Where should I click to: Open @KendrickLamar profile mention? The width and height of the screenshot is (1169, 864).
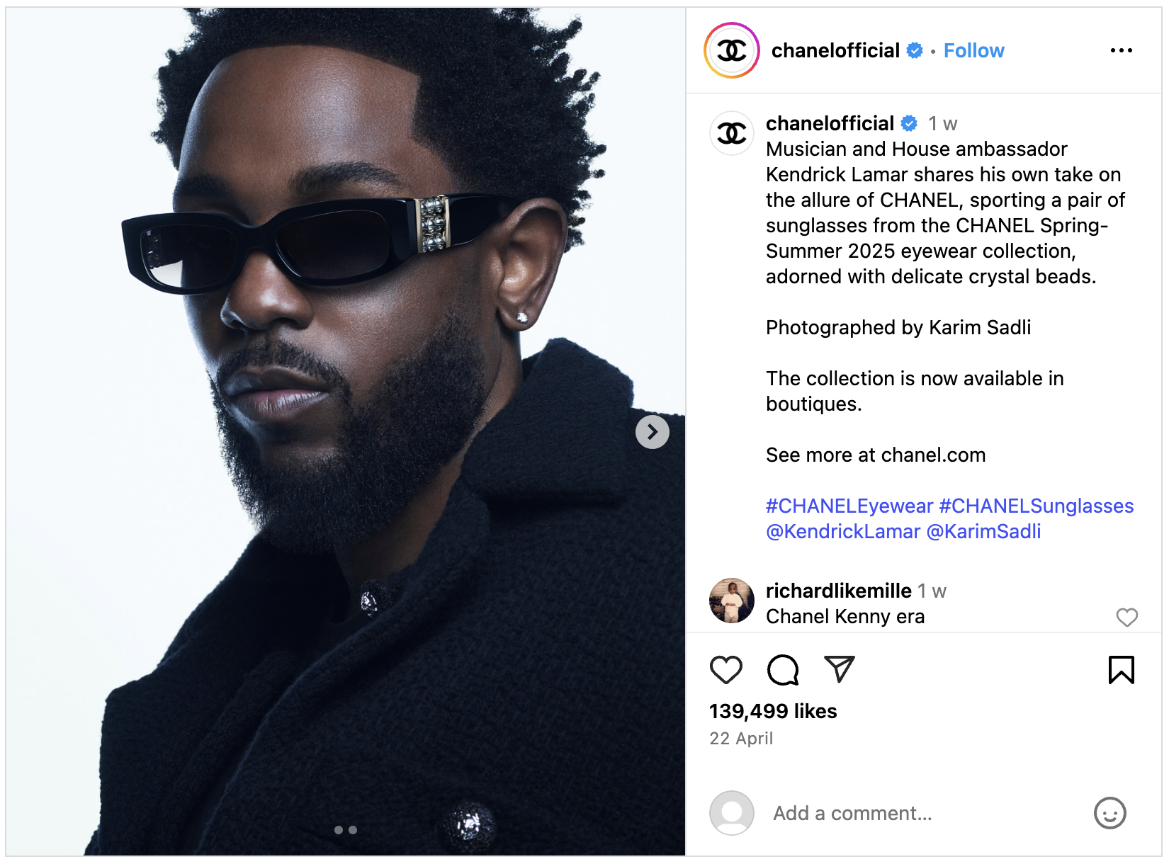pyautogui.click(x=843, y=531)
